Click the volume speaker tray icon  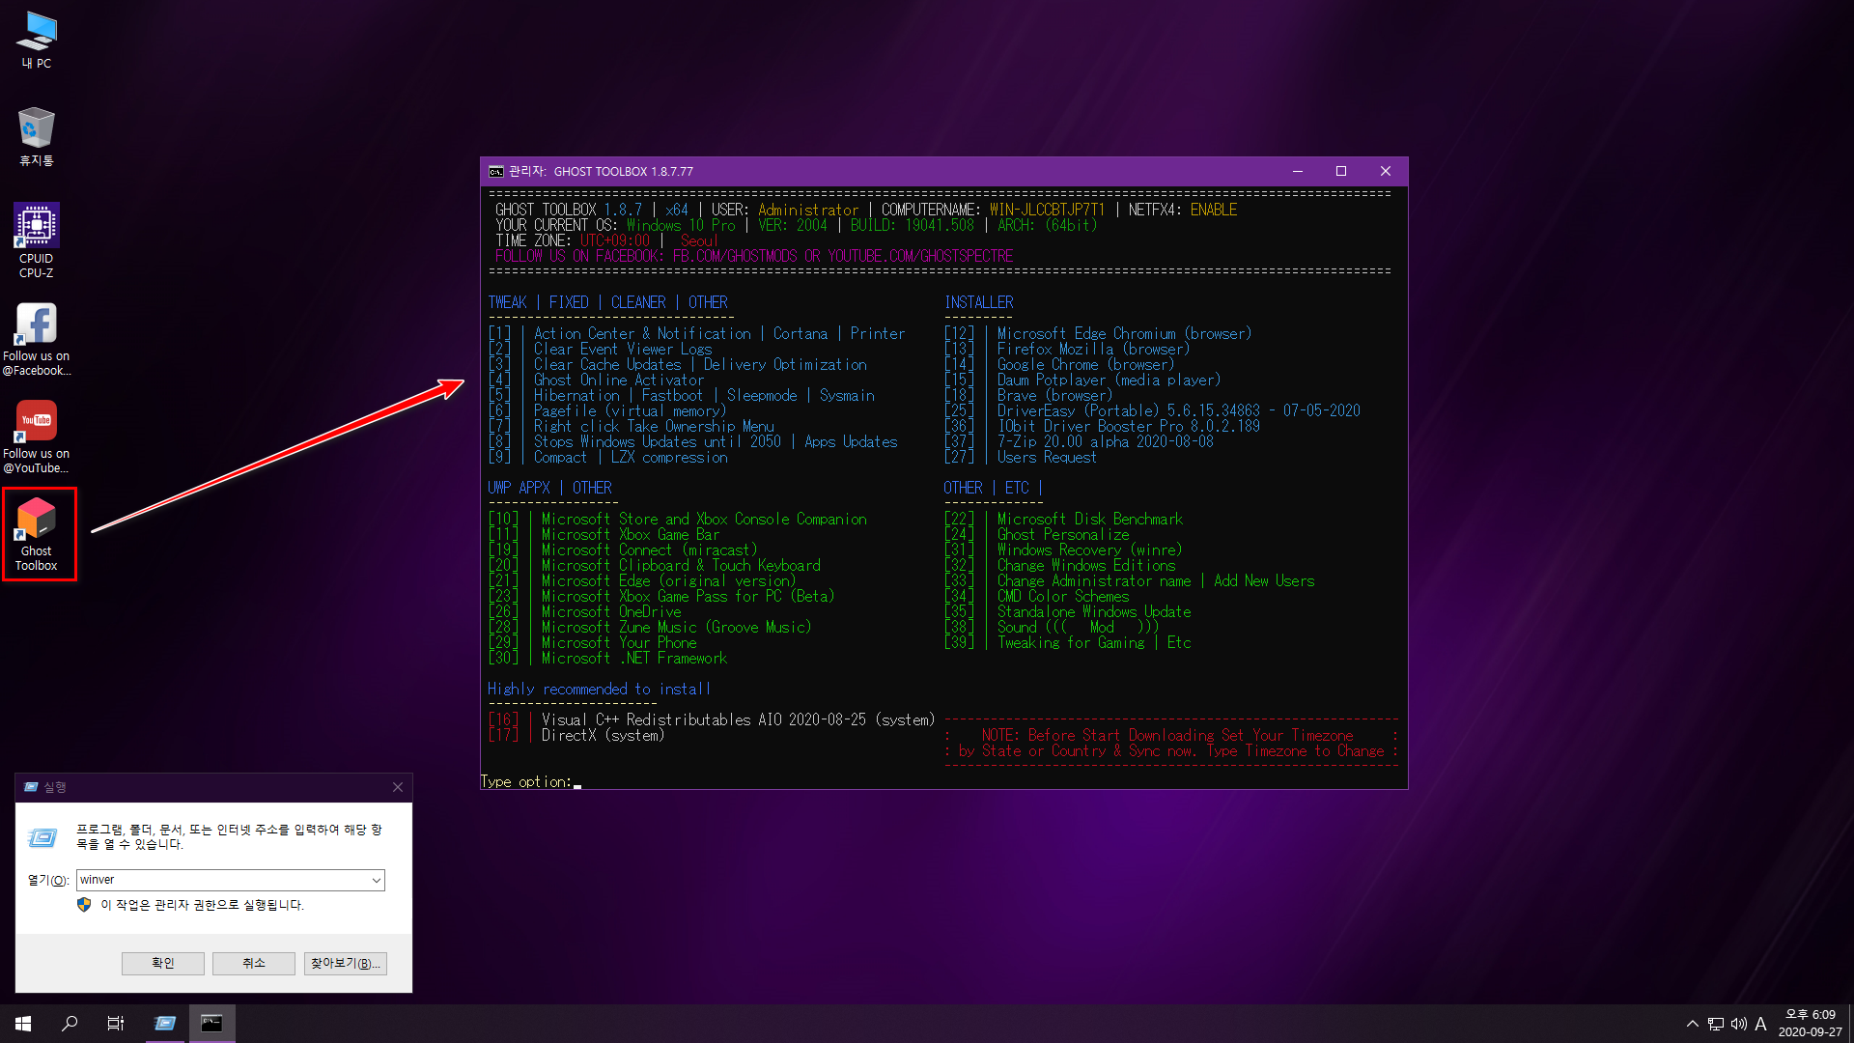[1738, 1024]
